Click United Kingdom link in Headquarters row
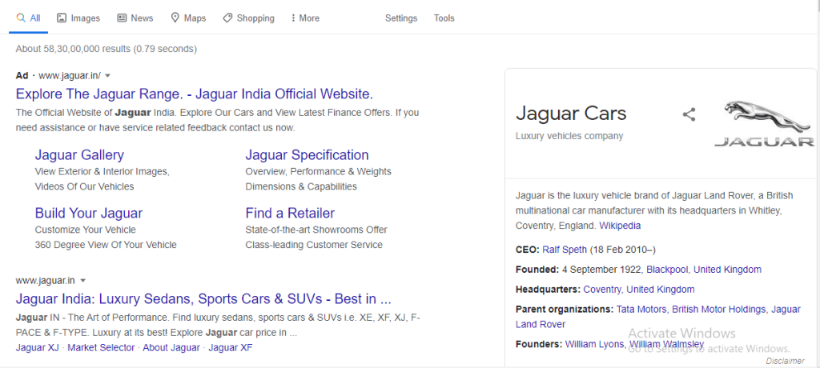 click(661, 290)
